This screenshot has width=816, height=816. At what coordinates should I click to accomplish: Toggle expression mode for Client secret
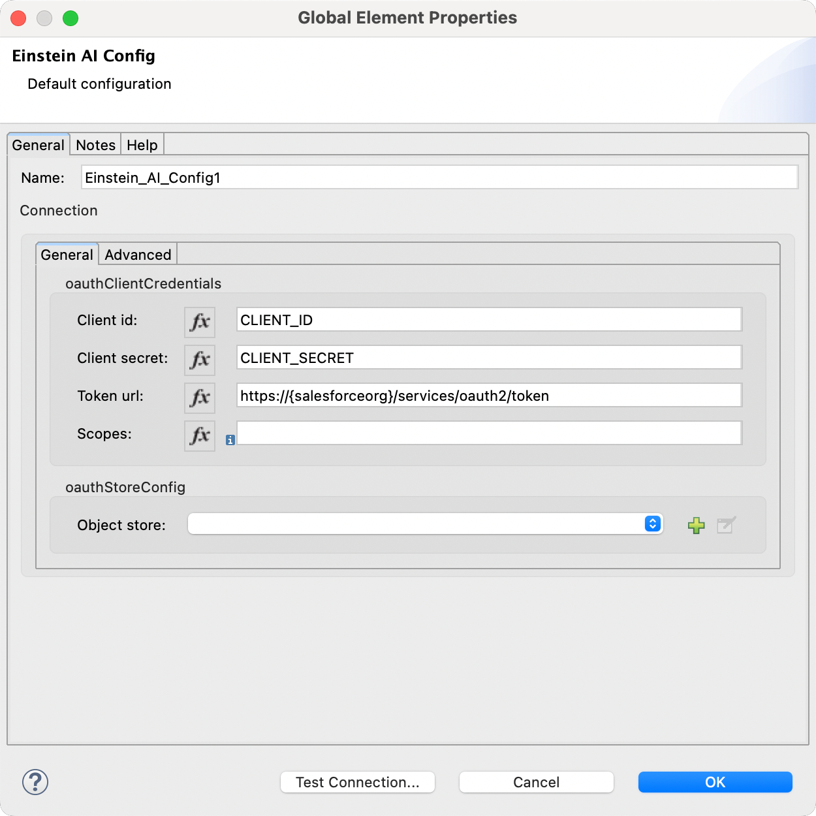pyautogui.click(x=200, y=360)
